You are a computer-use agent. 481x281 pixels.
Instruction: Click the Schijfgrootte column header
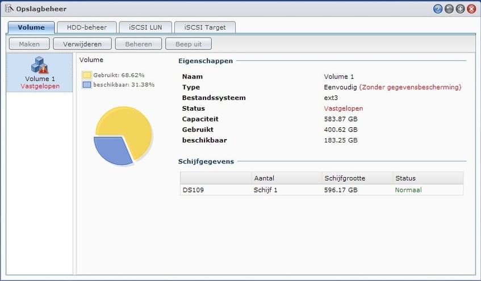pyautogui.click(x=357, y=178)
